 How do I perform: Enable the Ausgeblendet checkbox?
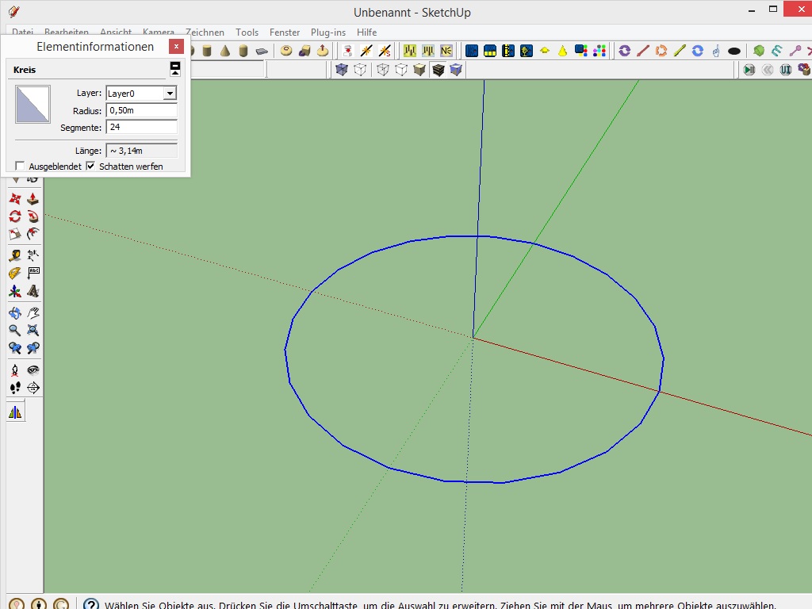(x=20, y=167)
